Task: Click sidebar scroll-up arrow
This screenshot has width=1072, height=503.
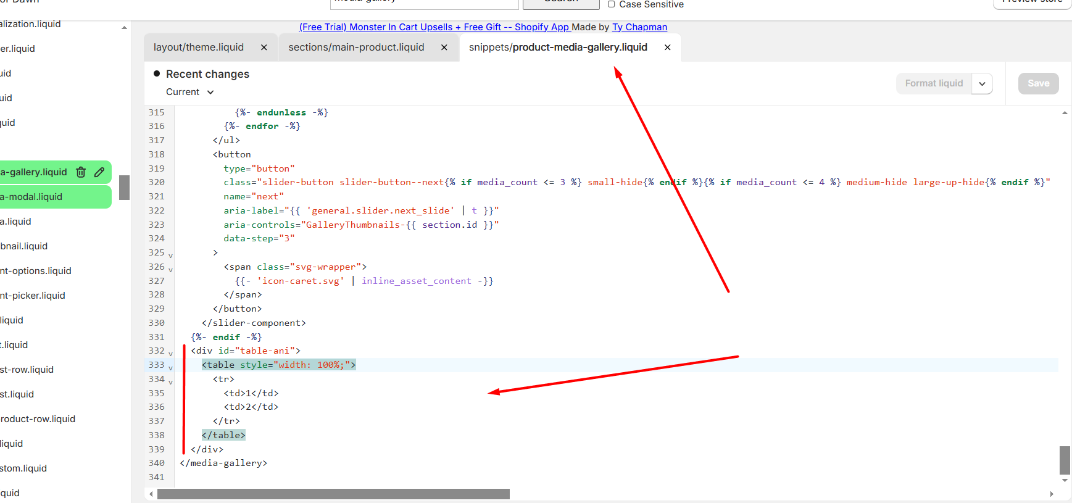Action: (x=124, y=28)
